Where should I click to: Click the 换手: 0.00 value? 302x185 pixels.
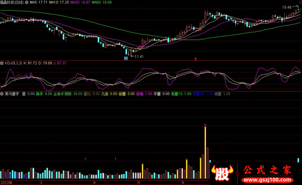click(x=44, y=94)
